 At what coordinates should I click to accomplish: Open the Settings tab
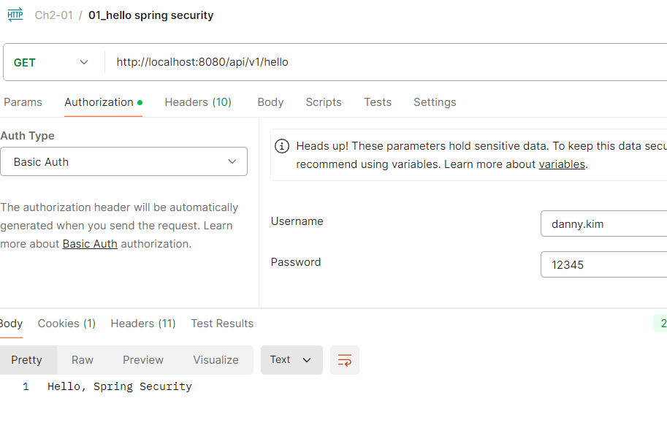(x=435, y=102)
